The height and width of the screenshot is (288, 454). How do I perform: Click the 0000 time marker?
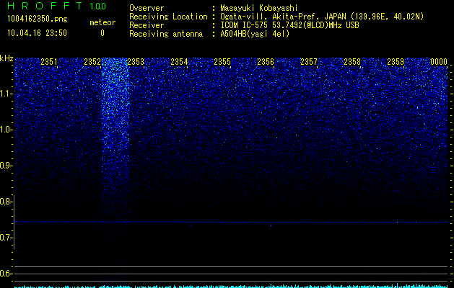(x=439, y=62)
